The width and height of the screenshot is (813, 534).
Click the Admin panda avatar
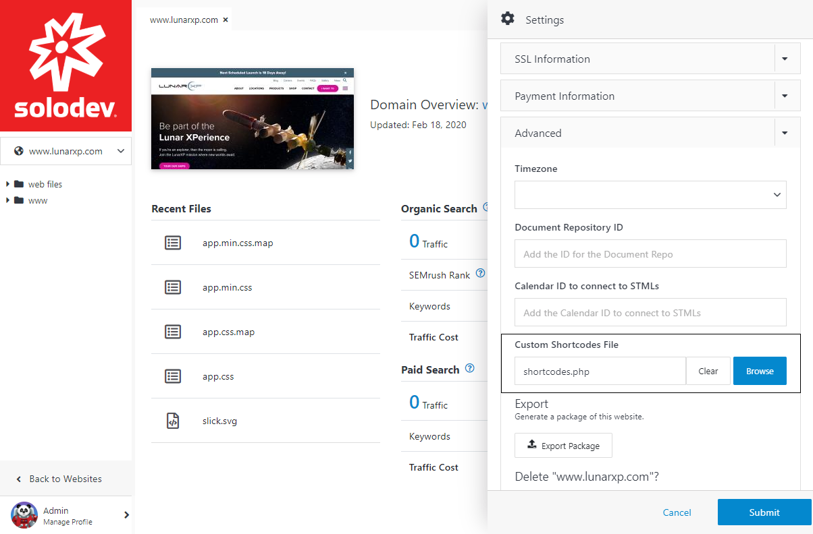pos(24,515)
